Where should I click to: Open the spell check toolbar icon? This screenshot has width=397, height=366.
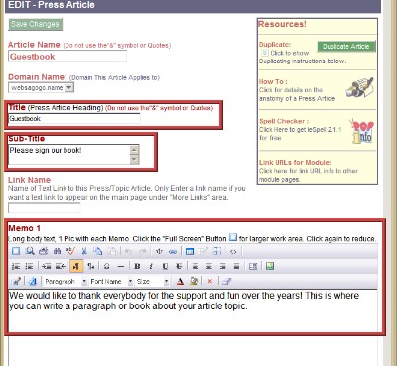tap(70, 251)
